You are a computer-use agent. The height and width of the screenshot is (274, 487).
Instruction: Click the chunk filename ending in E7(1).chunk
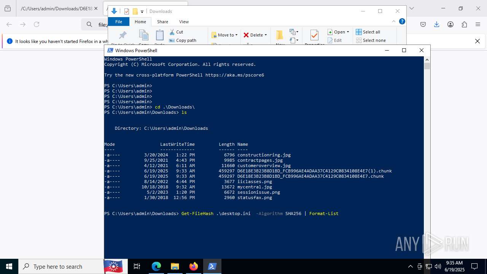(315, 171)
